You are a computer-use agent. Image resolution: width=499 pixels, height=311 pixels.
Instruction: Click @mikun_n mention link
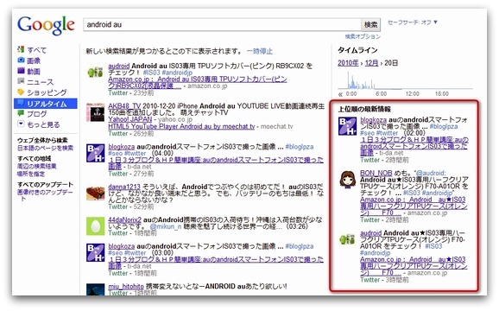166,226
